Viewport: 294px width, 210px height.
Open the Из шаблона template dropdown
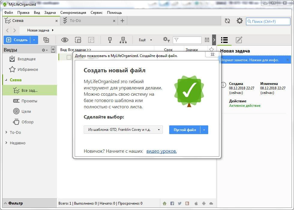[x=123, y=130]
